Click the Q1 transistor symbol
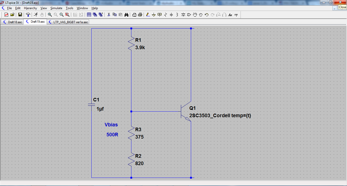The image size is (347, 186). [185, 112]
